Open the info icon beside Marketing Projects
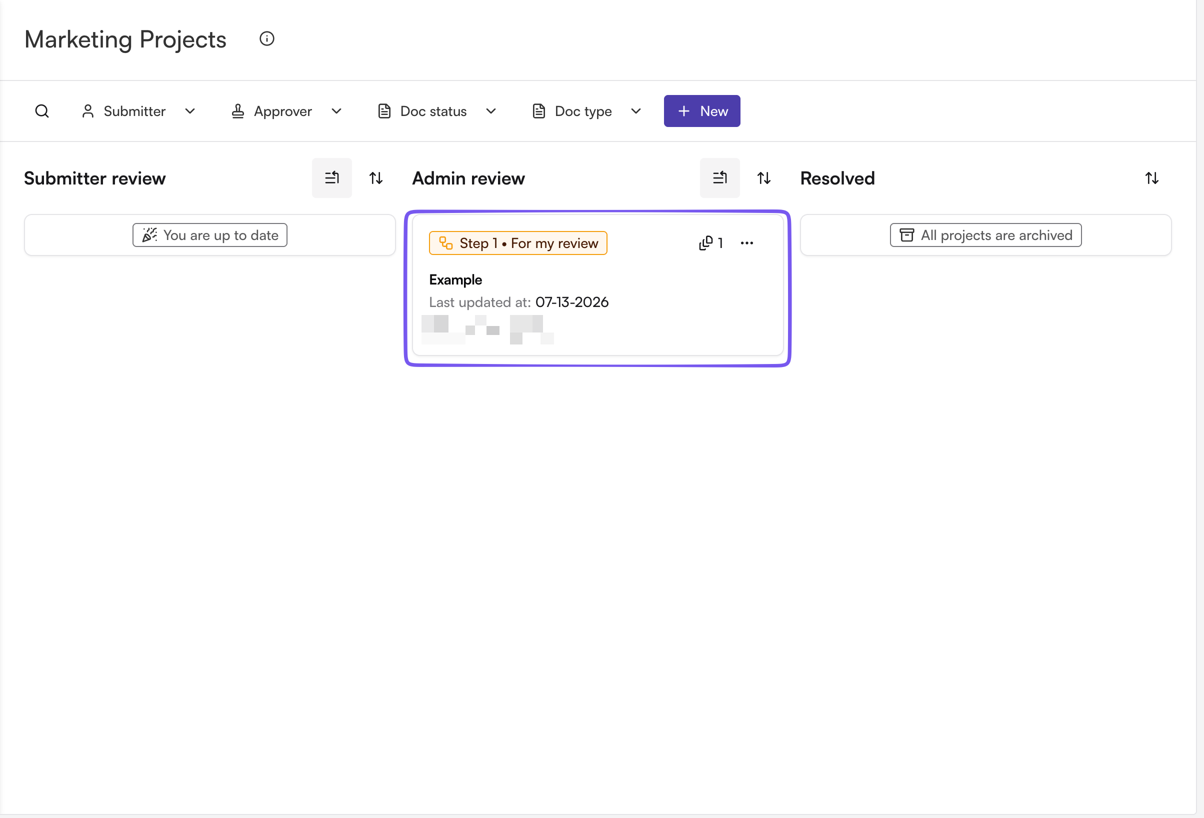Image resolution: width=1204 pixels, height=818 pixels. click(x=267, y=39)
